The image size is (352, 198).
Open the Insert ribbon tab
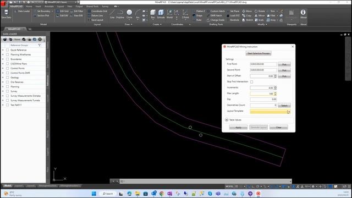pos(38,7)
